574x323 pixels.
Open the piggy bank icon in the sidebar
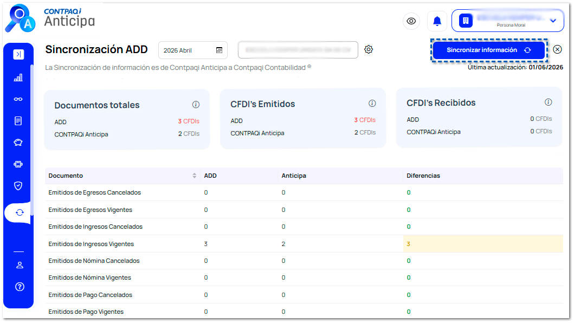pyautogui.click(x=18, y=143)
